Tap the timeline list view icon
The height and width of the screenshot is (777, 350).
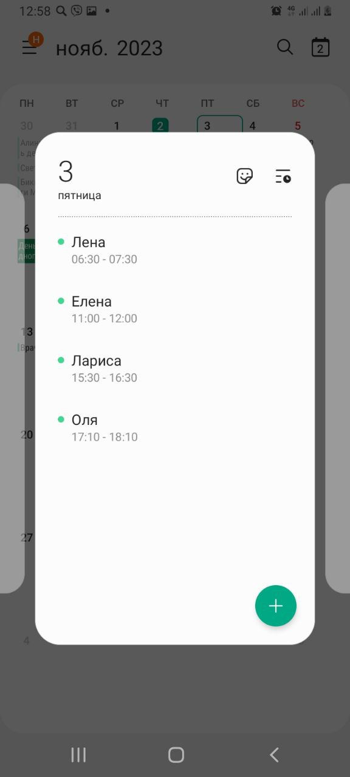click(x=283, y=176)
